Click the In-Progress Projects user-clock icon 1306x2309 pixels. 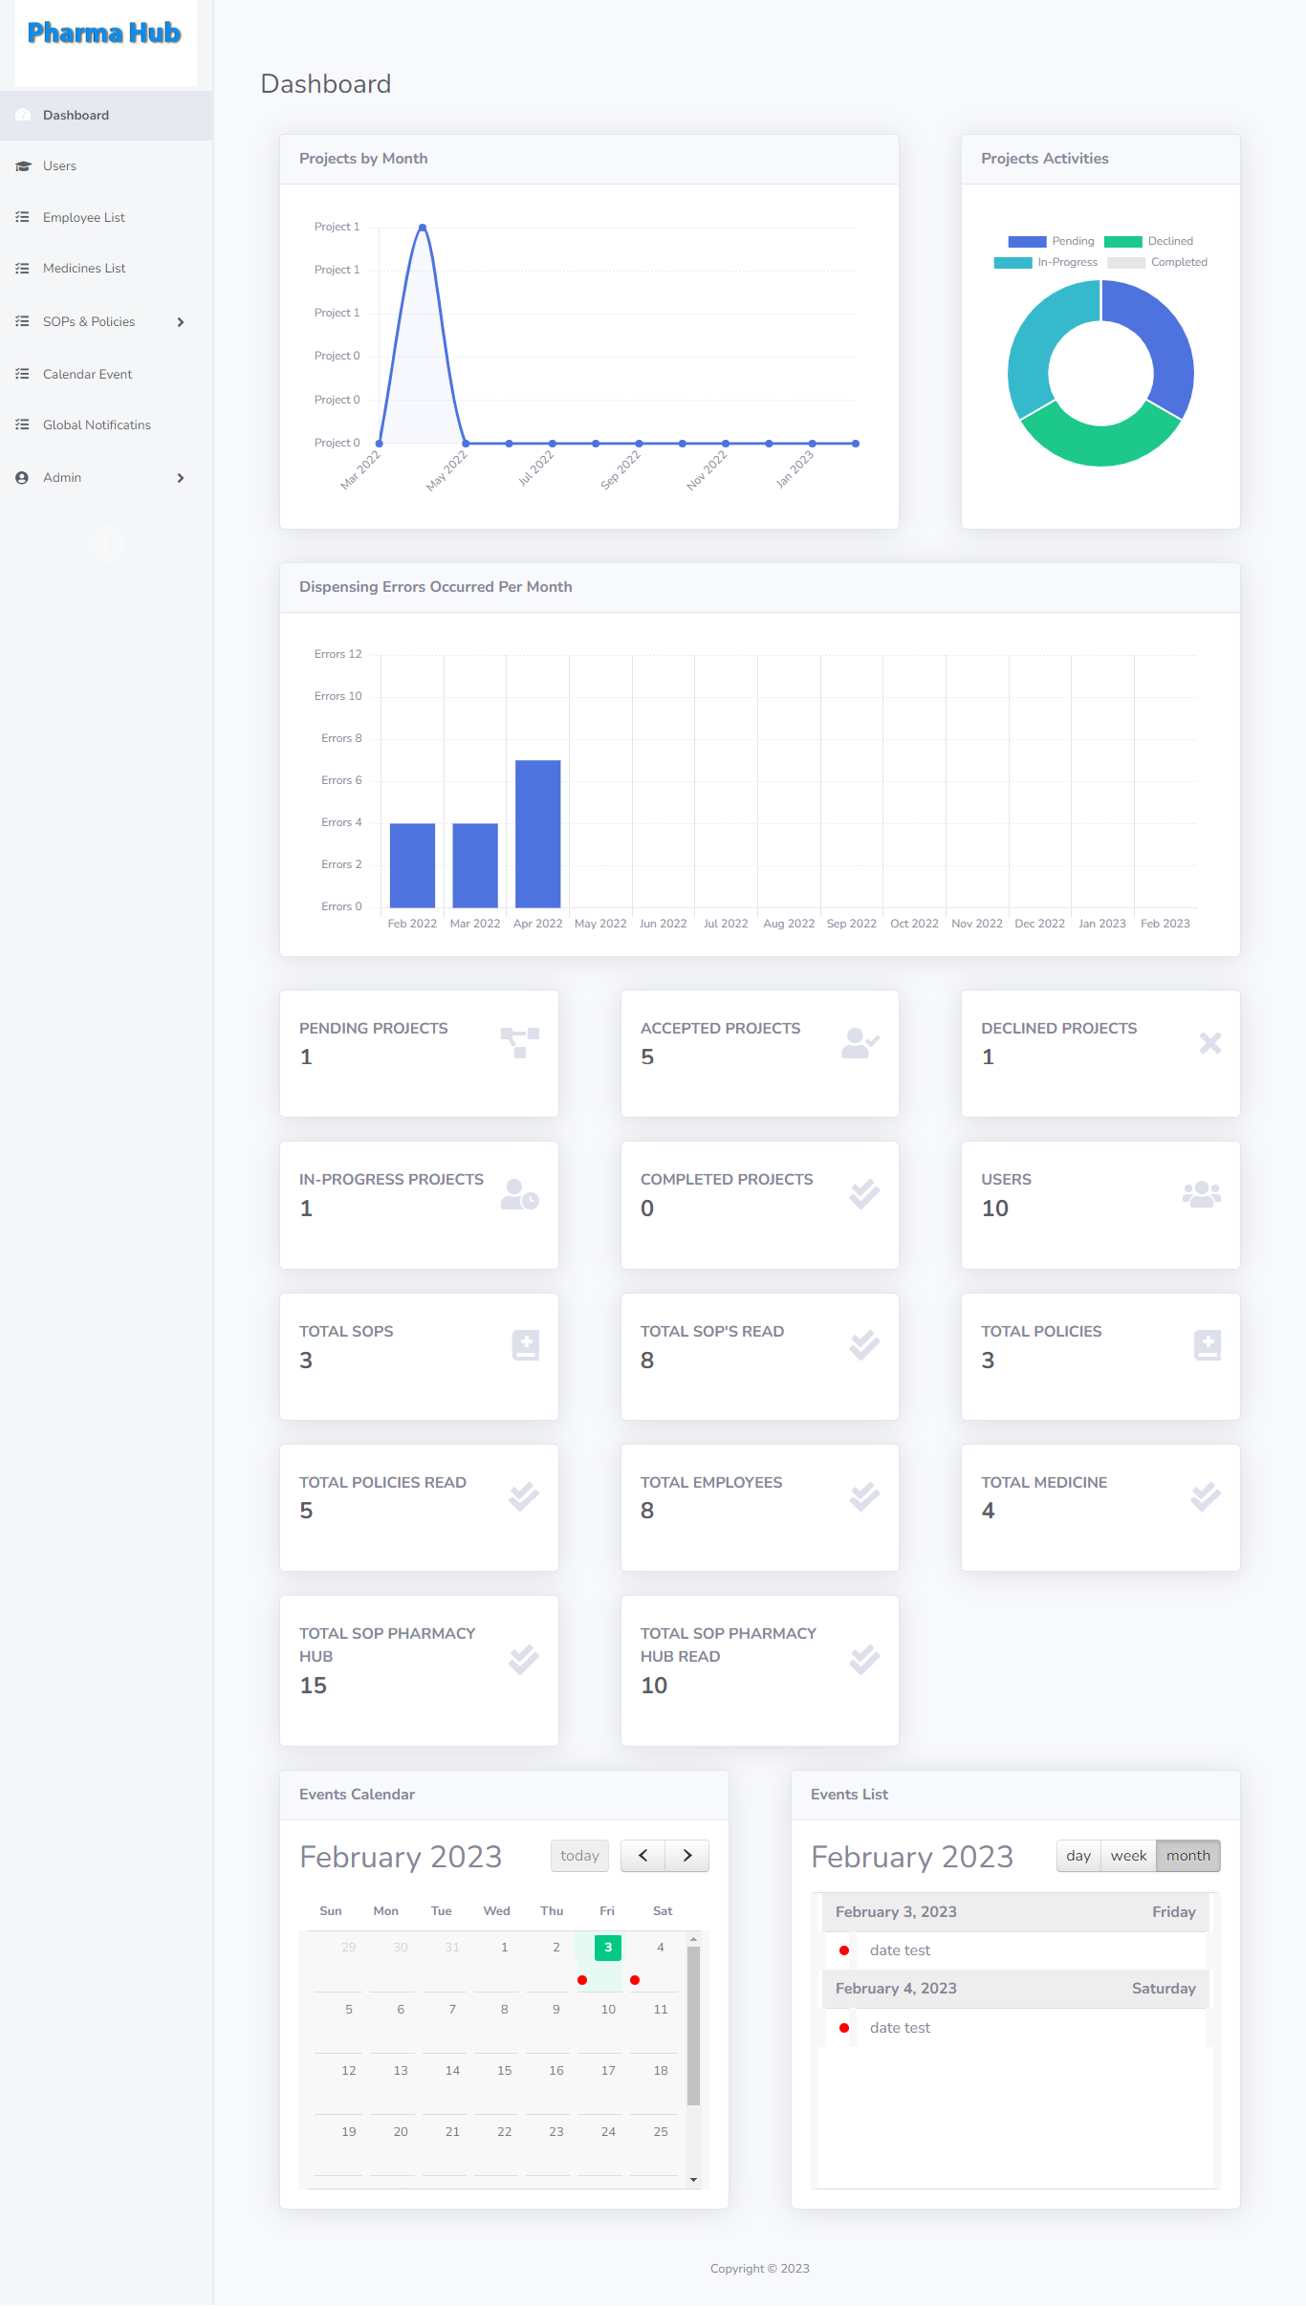pos(520,1194)
